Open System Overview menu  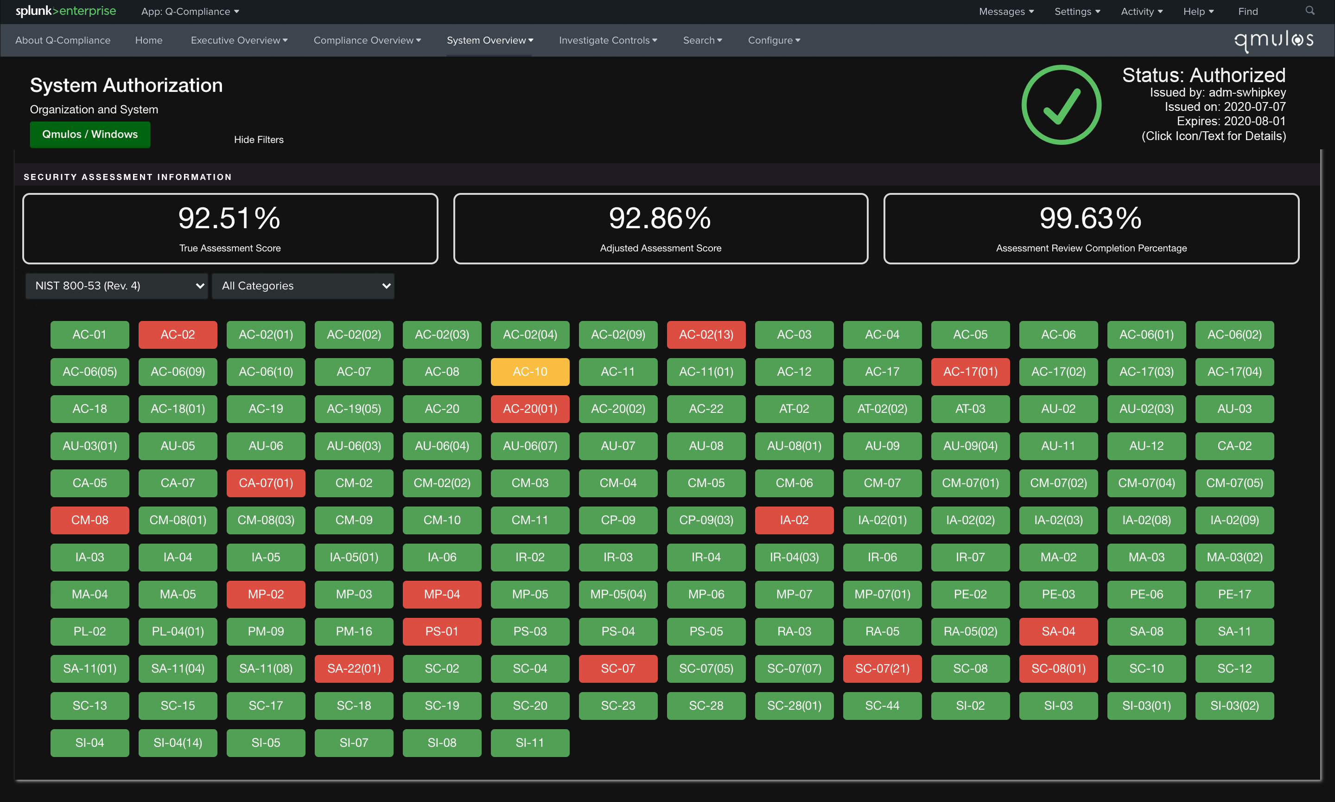pyautogui.click(x=490, y=40)
